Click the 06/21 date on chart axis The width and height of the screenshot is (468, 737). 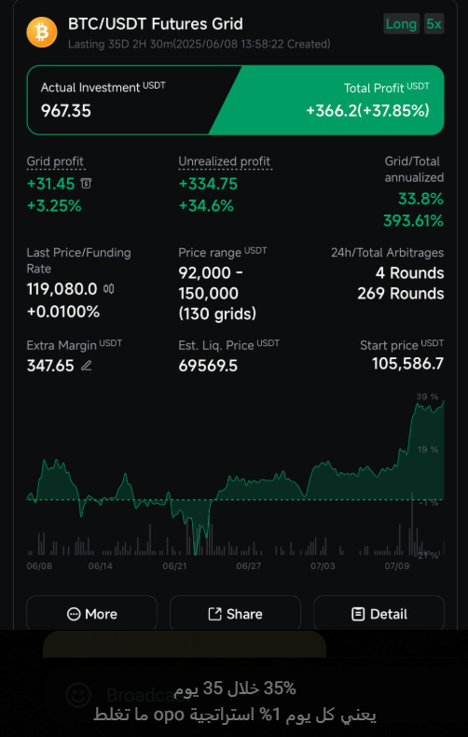[x=174, y=566]
